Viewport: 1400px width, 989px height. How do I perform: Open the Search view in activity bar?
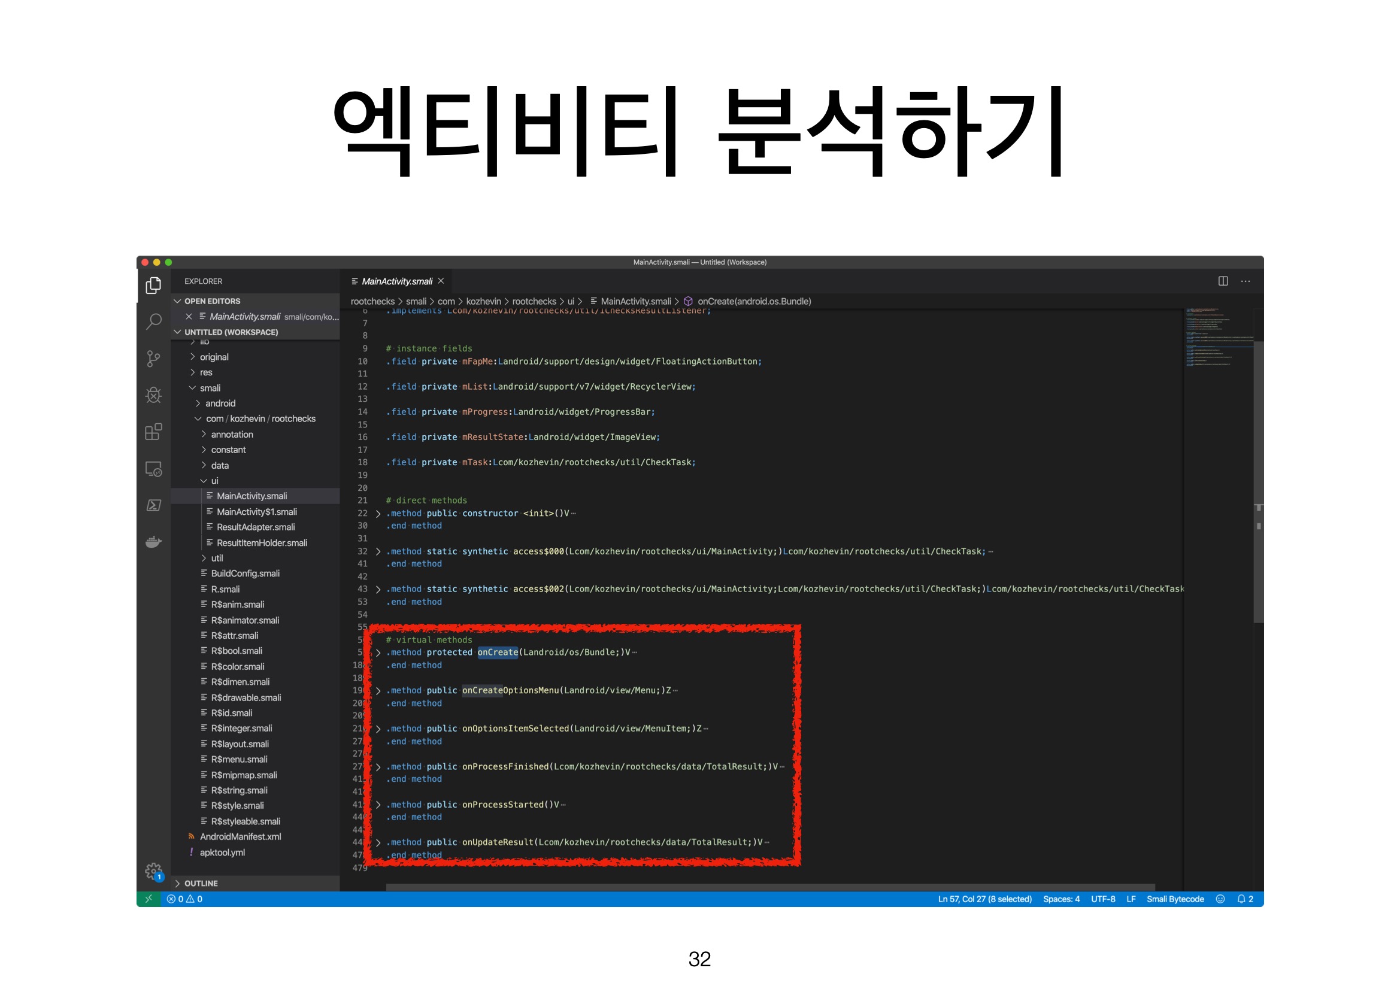[x=154, y=321]
